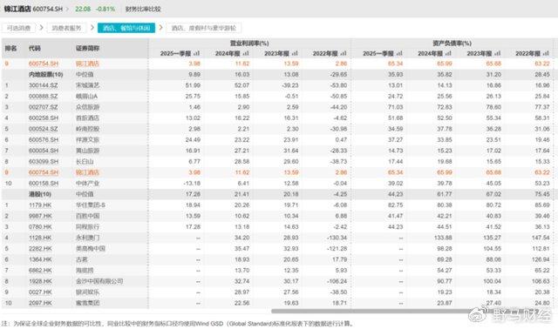Open stock code 300144.SZ
The image size is (558, 329).
pyautogui.click(x=43, y=85)
